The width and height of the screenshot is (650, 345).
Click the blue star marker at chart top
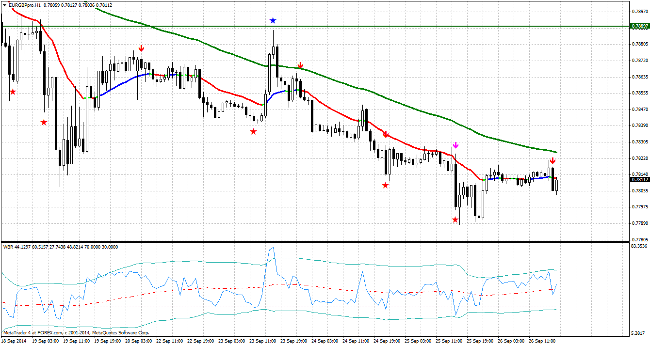pyautogui.click(x=273, y=20)
